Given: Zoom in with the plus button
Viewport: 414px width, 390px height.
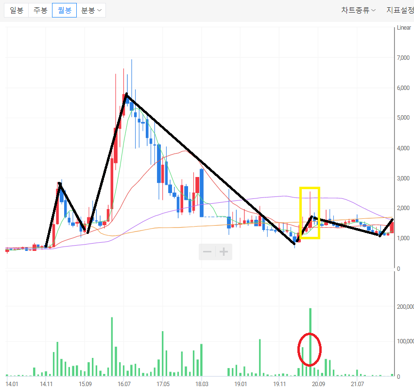Looking at the screenshot, I should 224,252.
